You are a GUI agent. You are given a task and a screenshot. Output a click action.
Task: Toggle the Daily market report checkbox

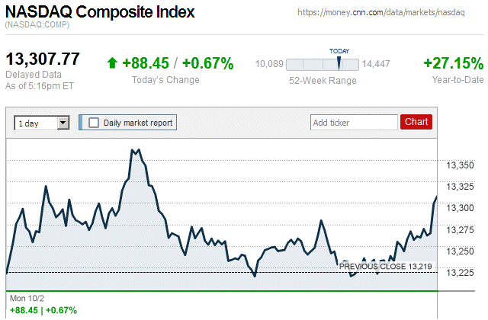[x=94, y=122]
